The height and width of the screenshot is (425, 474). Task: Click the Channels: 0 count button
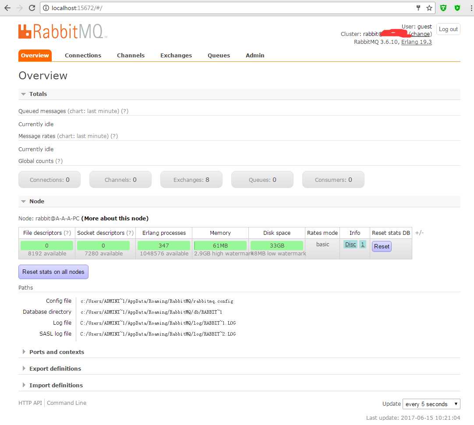(x=120, y=180)
